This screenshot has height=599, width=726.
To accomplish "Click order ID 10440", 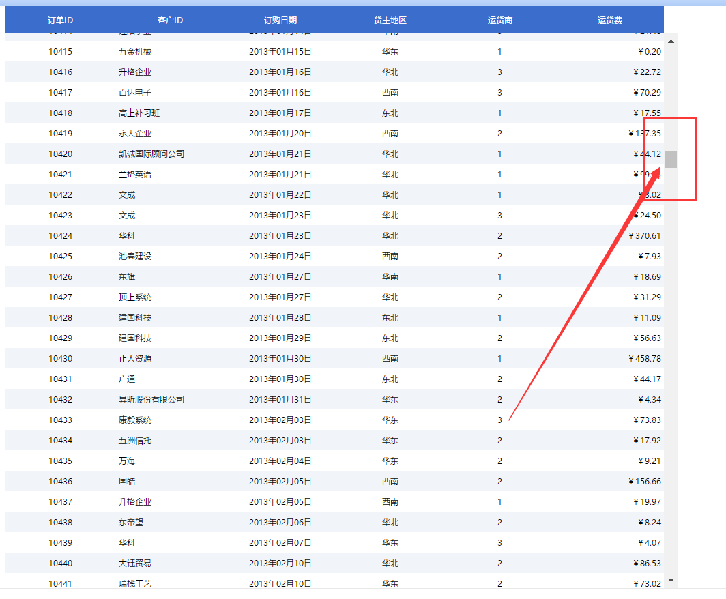I will tap(61, 564).
